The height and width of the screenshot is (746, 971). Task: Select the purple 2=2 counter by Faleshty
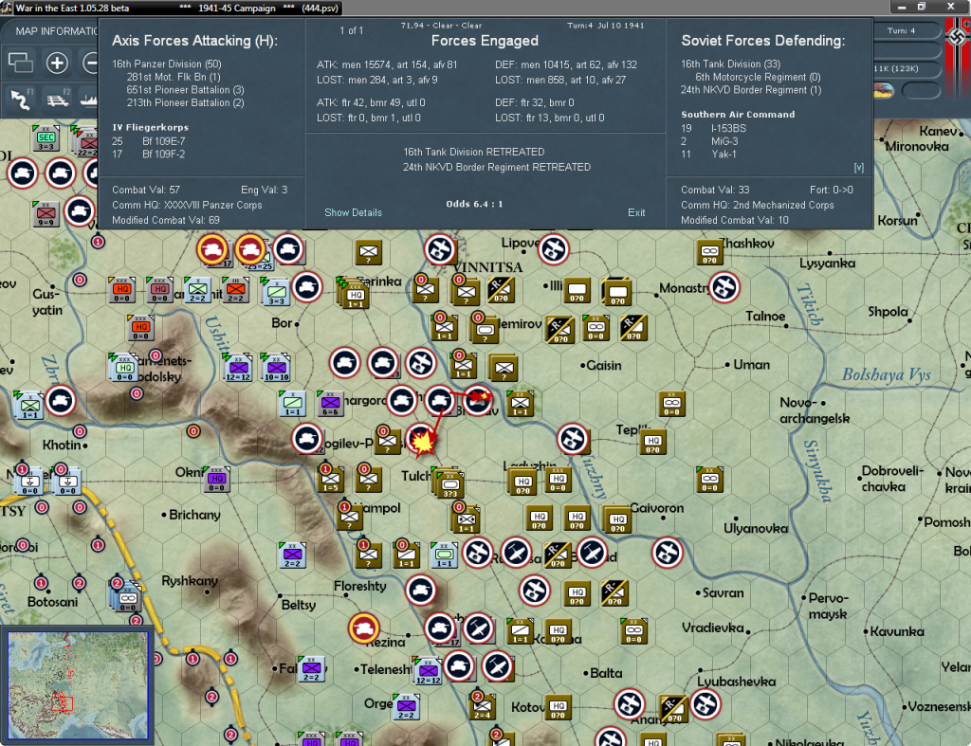311,669
